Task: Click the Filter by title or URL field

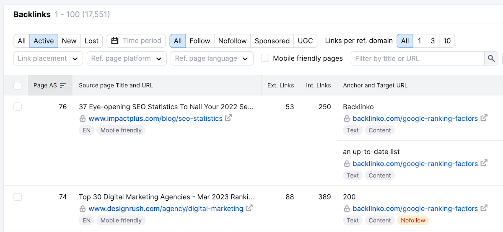Action: [x=417, y=59]
